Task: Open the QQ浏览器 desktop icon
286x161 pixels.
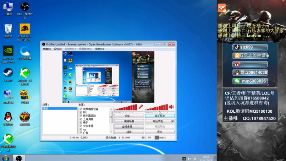Action: [25, 53]
